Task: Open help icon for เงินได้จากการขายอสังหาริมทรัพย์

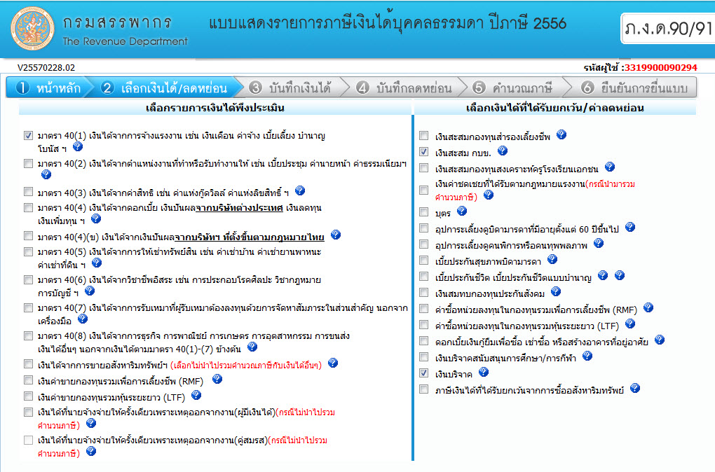Action: tap(333, 363)
